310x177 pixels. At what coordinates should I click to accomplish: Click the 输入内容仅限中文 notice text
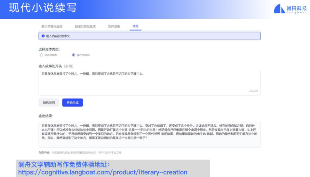point(58,36)
